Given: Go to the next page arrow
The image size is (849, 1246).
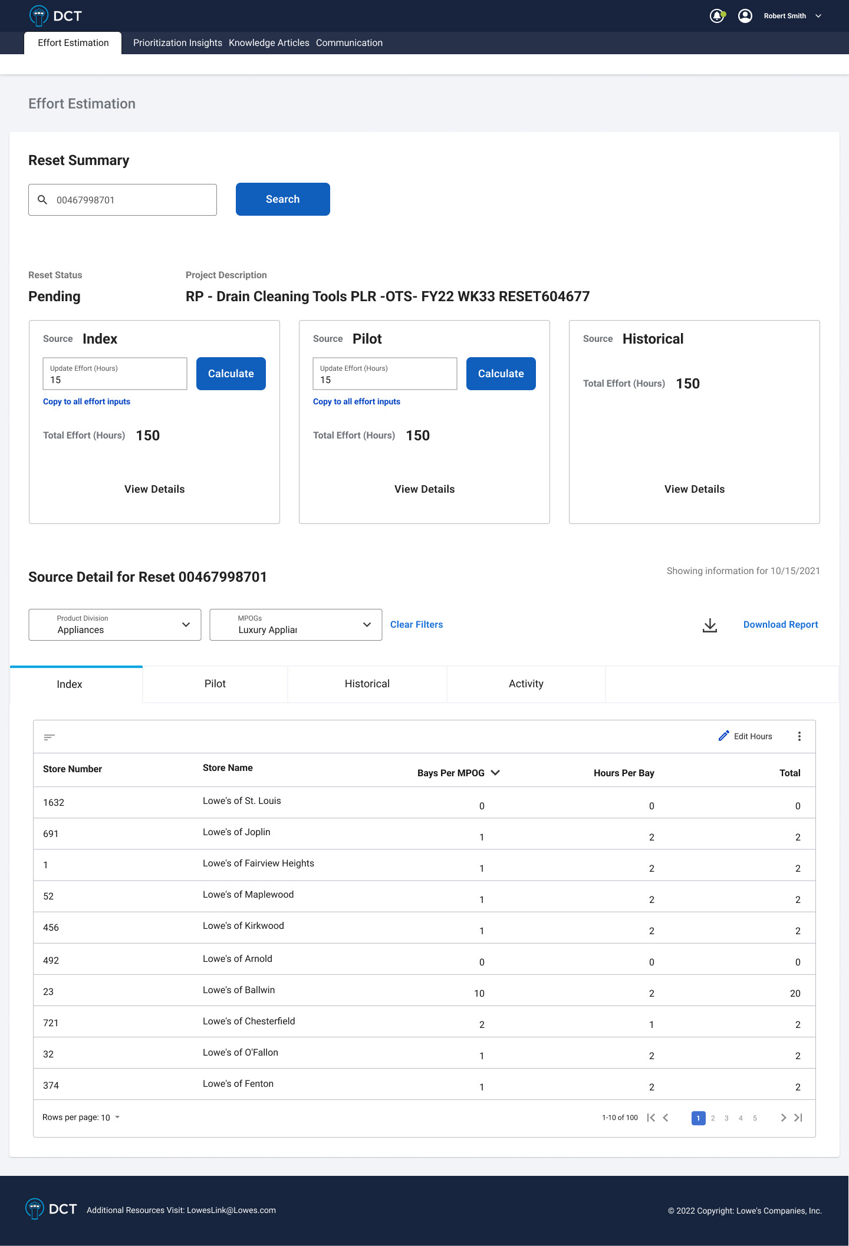Looking at the screenshot, I should click(783, 1118).
